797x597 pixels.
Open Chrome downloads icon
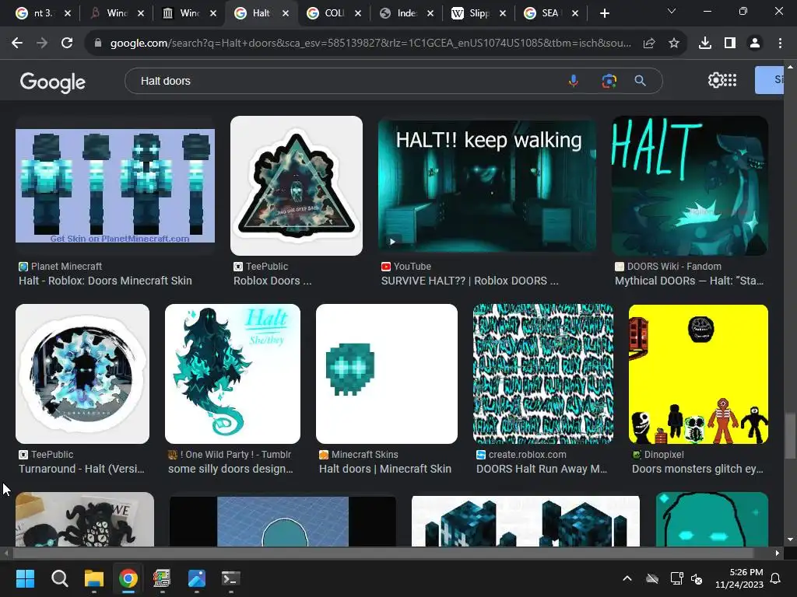pos(705,44)
